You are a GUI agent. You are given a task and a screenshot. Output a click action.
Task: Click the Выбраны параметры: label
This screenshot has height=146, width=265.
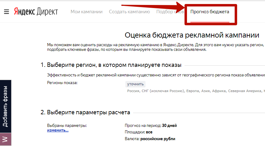67,125
